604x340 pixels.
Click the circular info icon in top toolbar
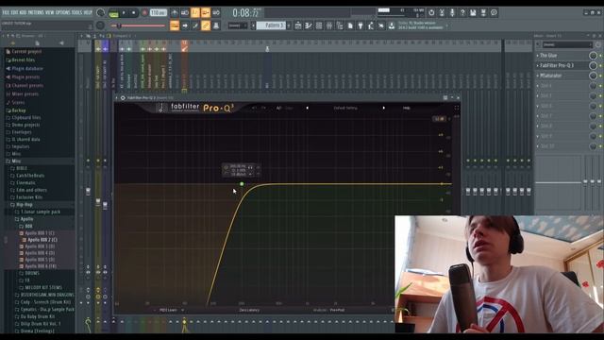coord(494,12)
